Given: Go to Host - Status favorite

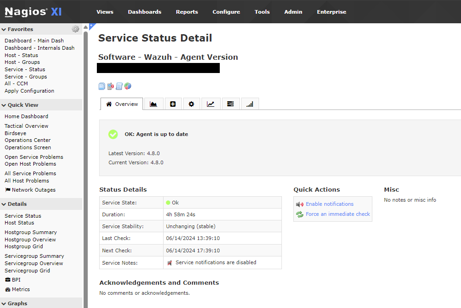Looking at the screenshot, I should [21, 55].
